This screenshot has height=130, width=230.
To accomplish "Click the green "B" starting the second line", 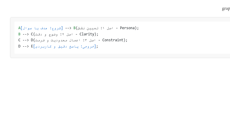I will click(19, 34).
